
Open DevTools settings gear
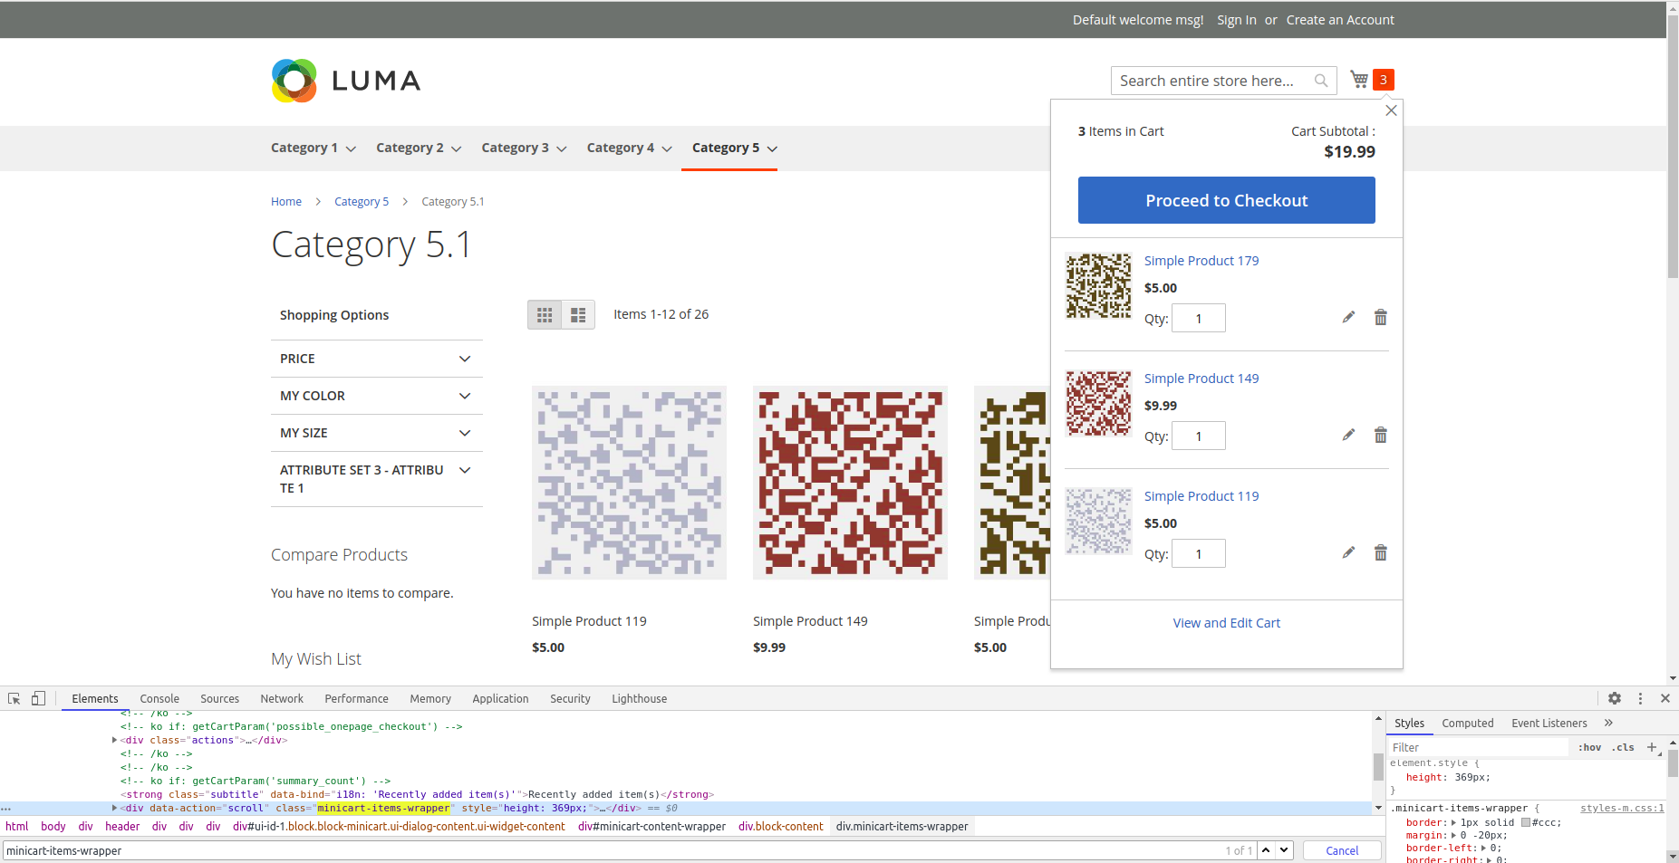click(1615, 698)
